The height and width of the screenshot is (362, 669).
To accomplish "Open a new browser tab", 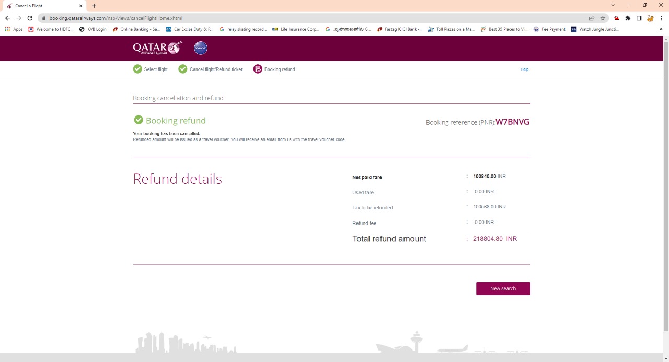I will 93,6.
